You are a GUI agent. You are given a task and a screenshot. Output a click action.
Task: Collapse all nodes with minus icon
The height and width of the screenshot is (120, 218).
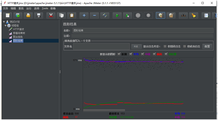94,15
